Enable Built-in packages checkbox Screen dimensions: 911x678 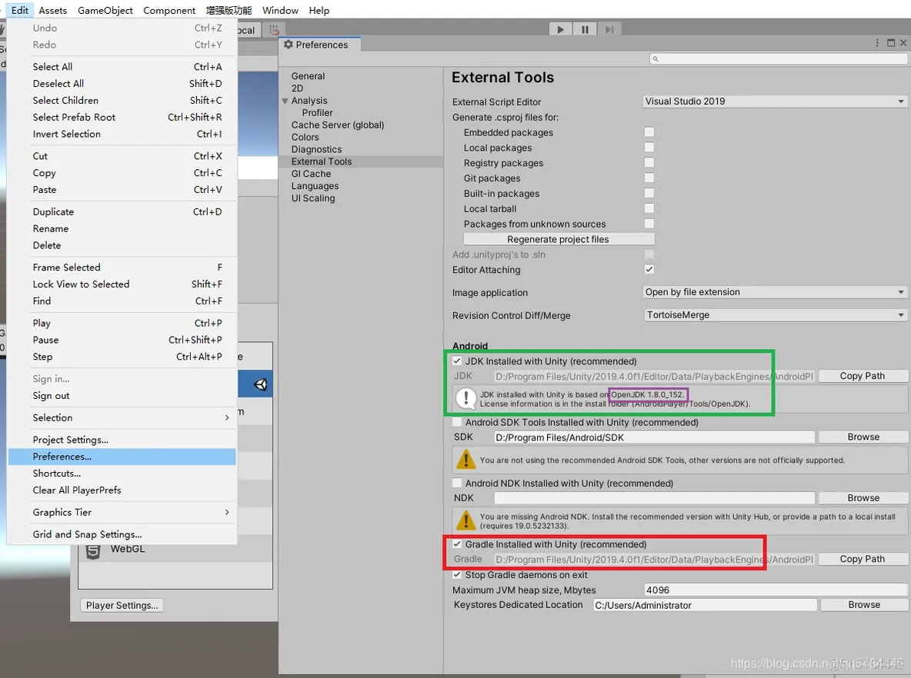coord(649,193)
